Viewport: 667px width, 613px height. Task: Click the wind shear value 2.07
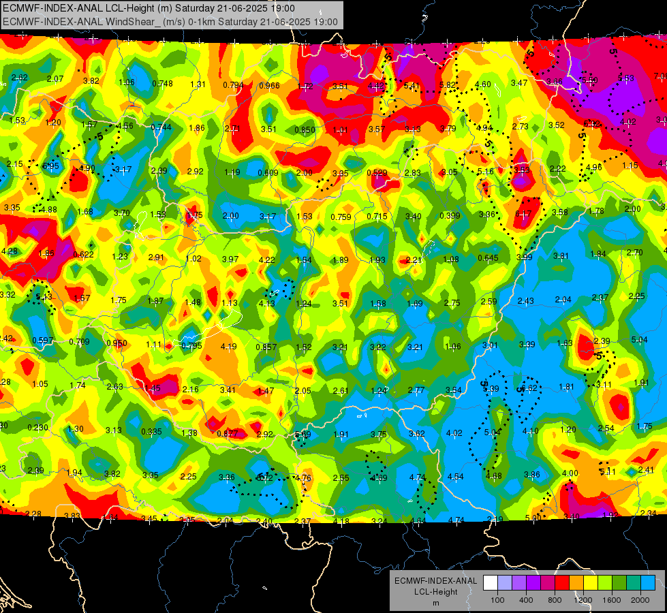pos(55,79)
